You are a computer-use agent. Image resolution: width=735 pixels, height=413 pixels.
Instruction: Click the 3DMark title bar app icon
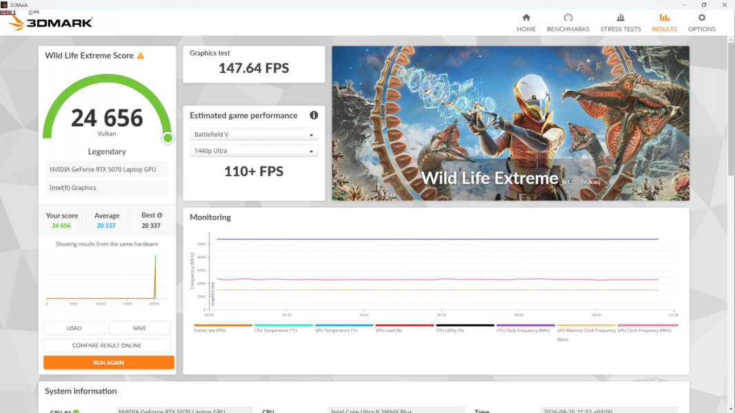[4, 5]
